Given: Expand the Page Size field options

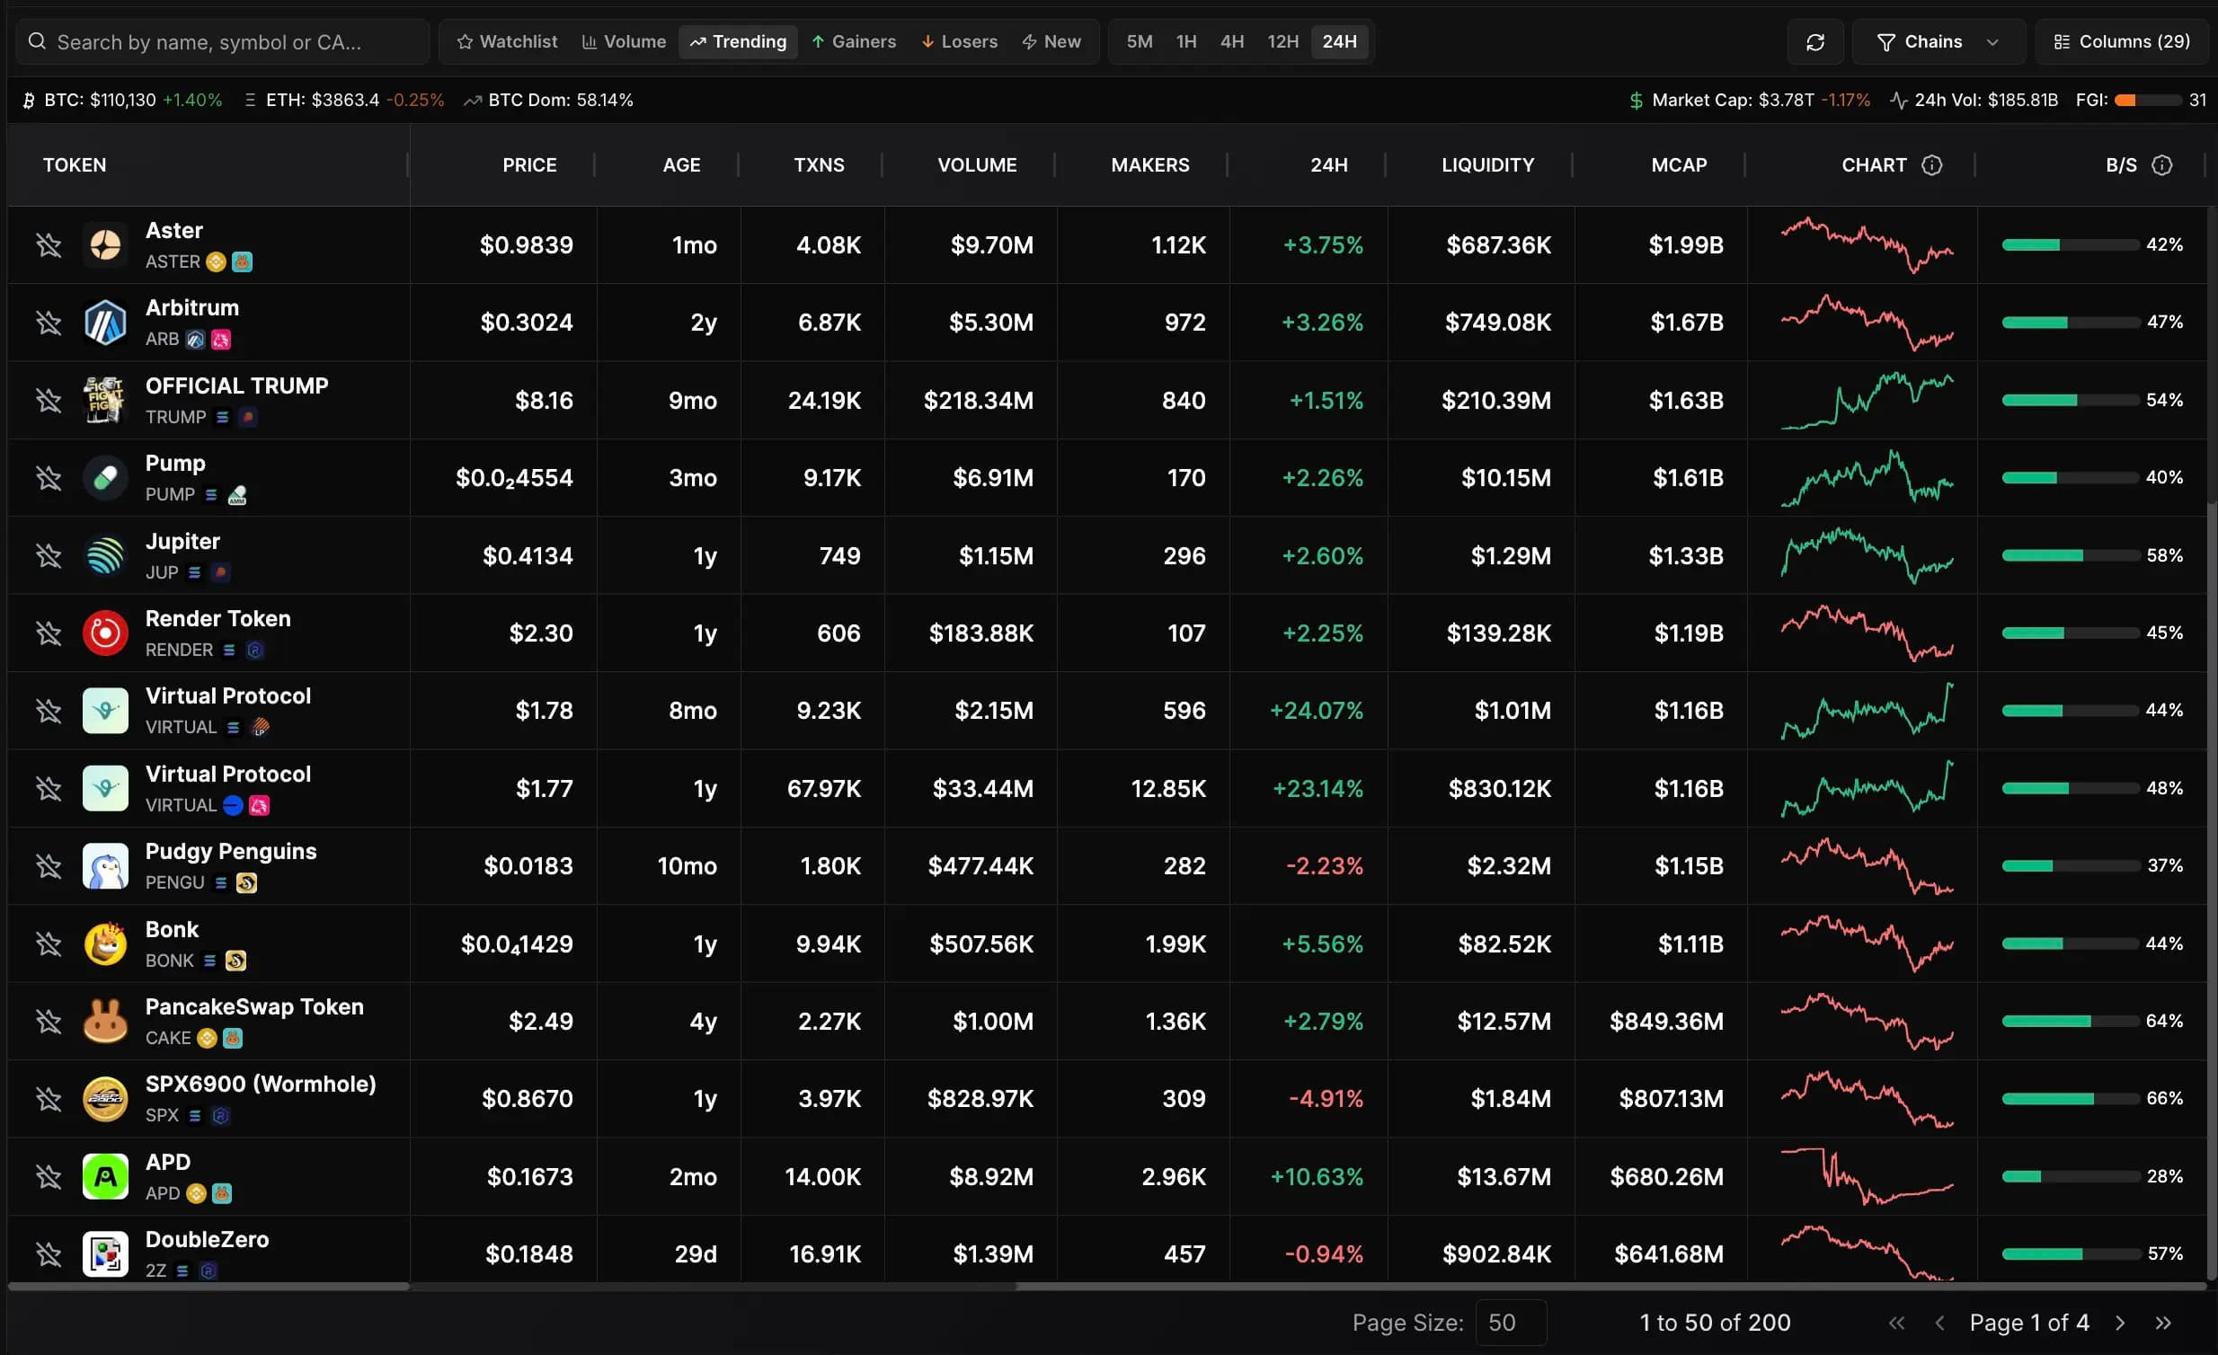Looking at the screenshot, I should pos(1510,1323).
